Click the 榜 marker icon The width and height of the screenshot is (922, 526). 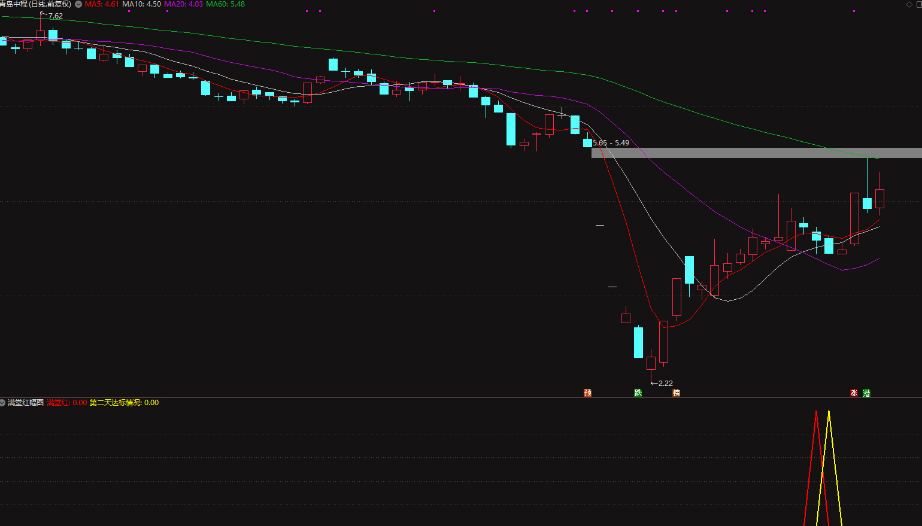pyautogui.click(x=677, y=393)
